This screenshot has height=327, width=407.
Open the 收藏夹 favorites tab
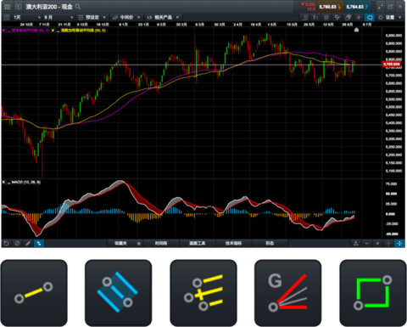coord(120,244)
